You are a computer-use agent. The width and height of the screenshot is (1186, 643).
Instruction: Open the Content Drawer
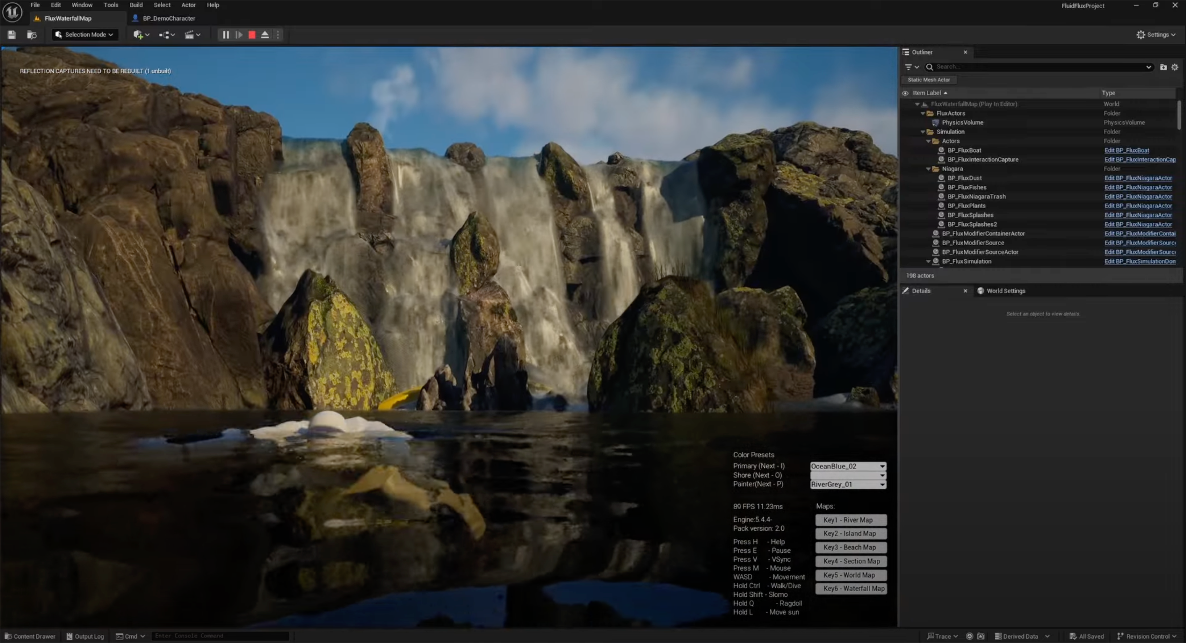30,636
